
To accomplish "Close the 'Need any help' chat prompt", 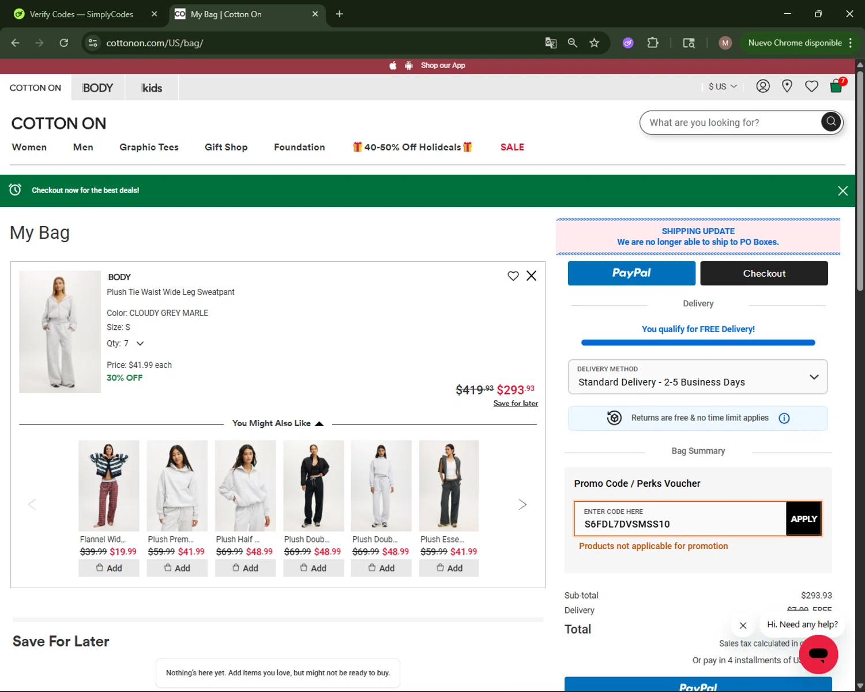I will (x=743, y=625).
